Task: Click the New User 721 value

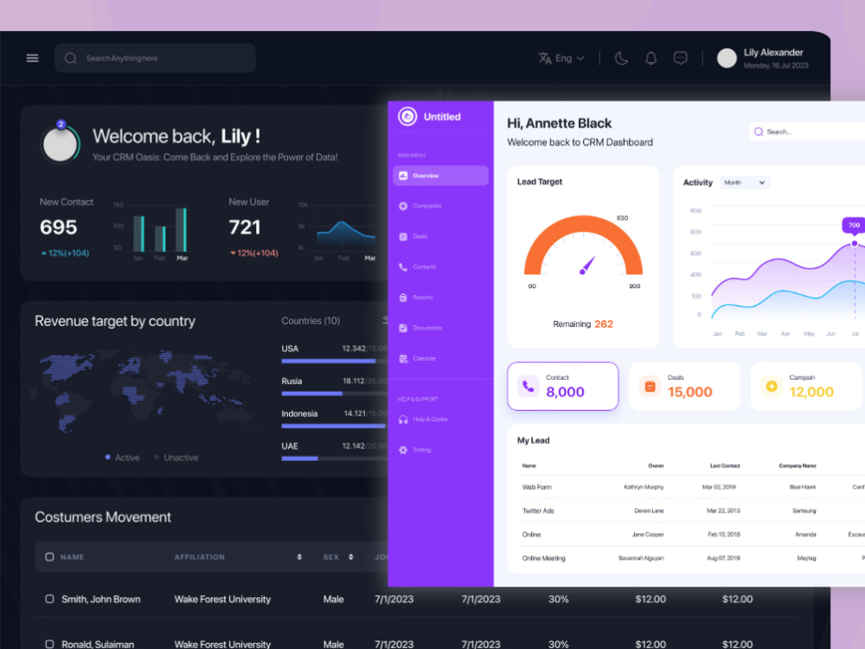Action: [245, 227]
